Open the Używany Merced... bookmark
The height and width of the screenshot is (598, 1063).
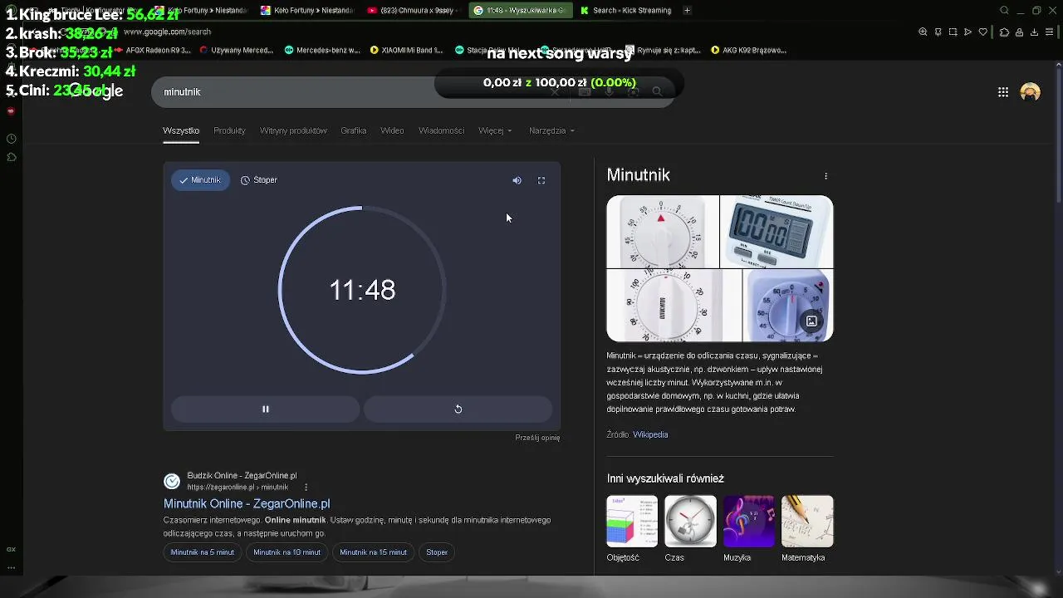coord(236,50)
